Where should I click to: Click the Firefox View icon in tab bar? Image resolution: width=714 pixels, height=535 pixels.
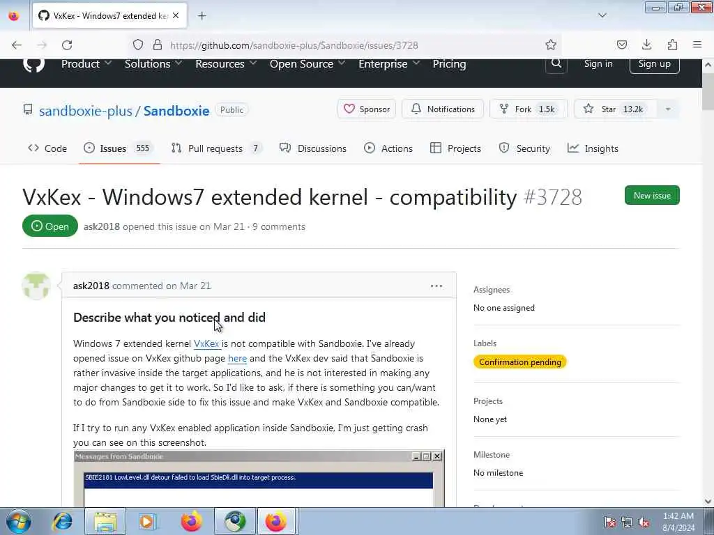click(x=14, y=16)
